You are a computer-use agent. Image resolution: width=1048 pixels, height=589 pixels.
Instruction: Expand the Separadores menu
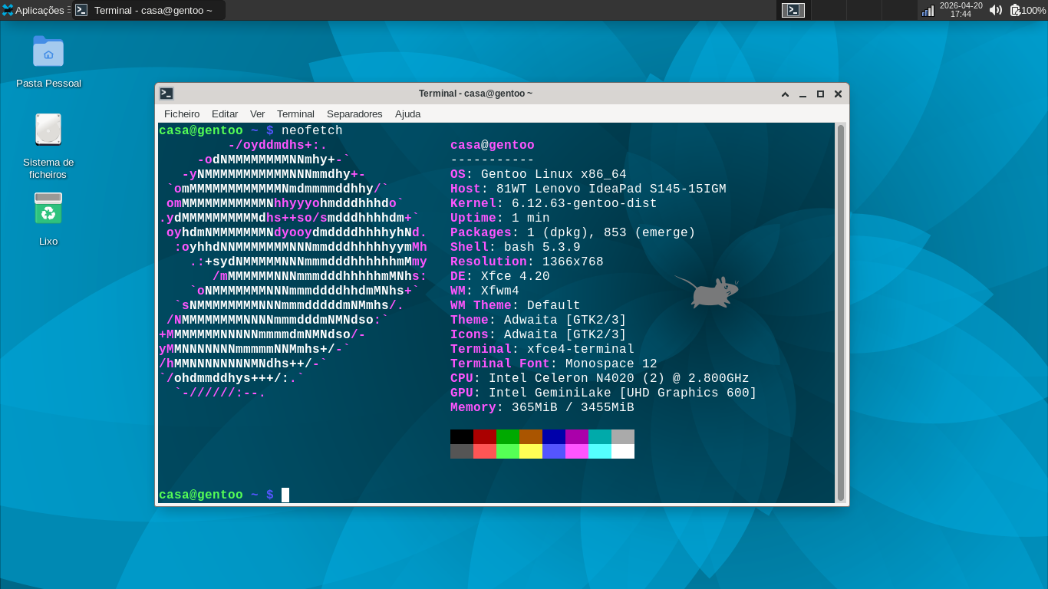click(x=354, y=114)
